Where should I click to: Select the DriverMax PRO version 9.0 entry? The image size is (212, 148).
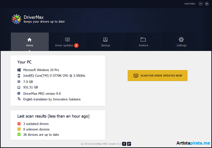(x=42, y=94)
